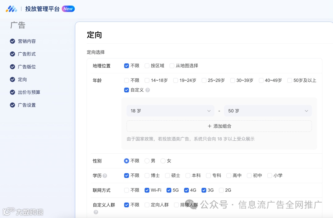Open the 18 岁 minimum age dropdown
This screenshot has width=333, height=218.
pyautogui.click(x=170, y=111)
